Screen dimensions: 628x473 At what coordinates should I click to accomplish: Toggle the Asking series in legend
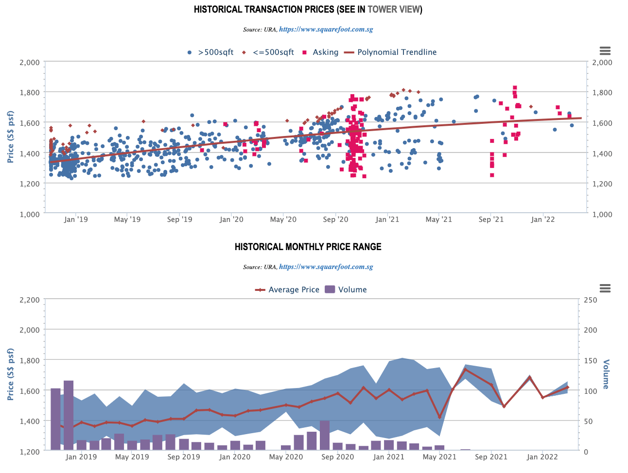pyautogui.click(x=320, y=52)
